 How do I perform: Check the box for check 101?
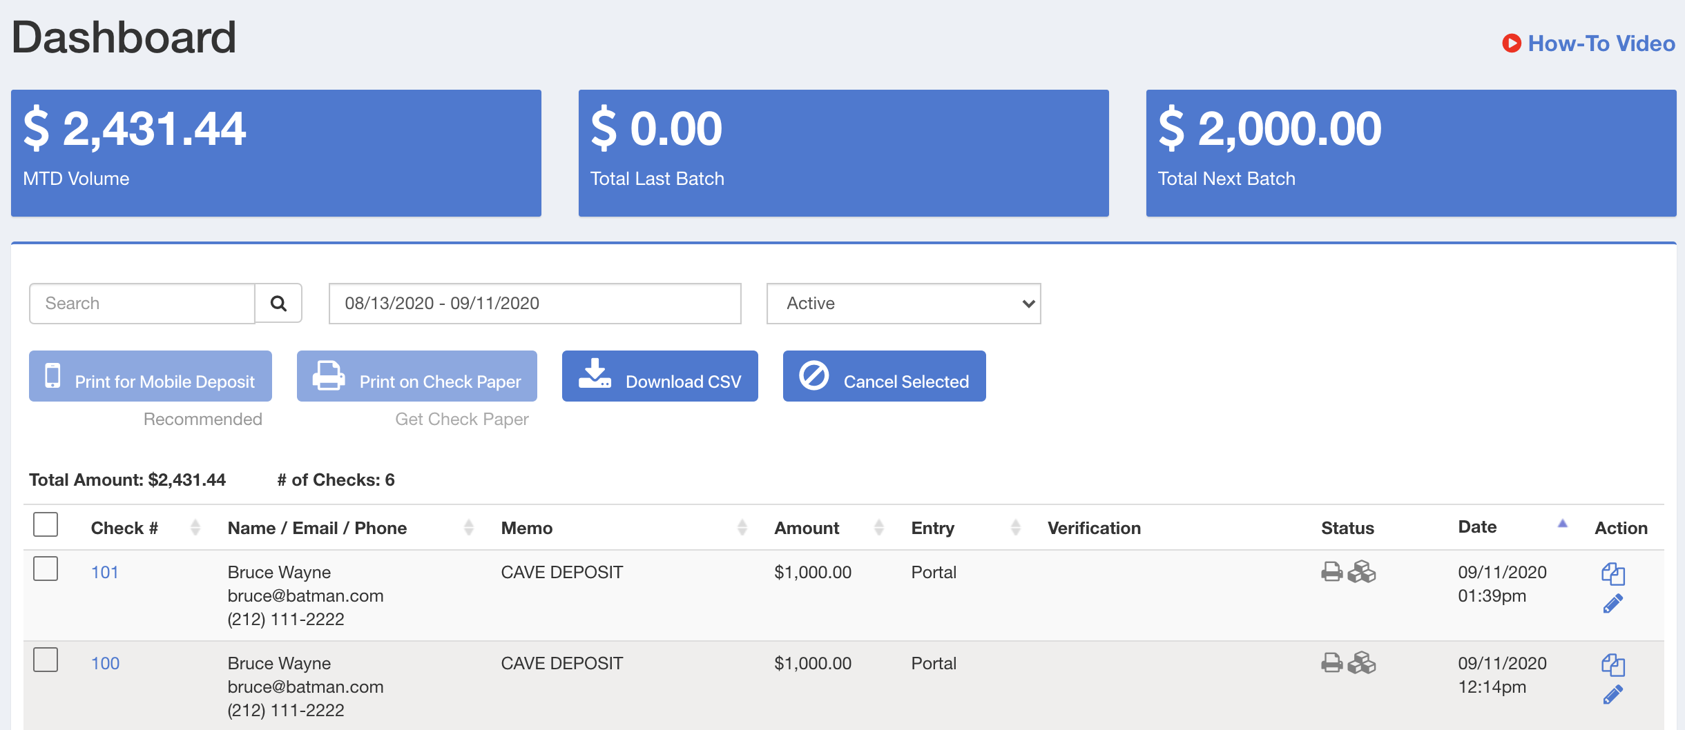[46, 569]
